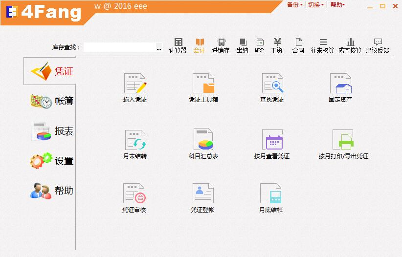This screenshot has height=257, width=402.
Task: Open the 设置 settings sidebar tab
Action: pos(51,161)
